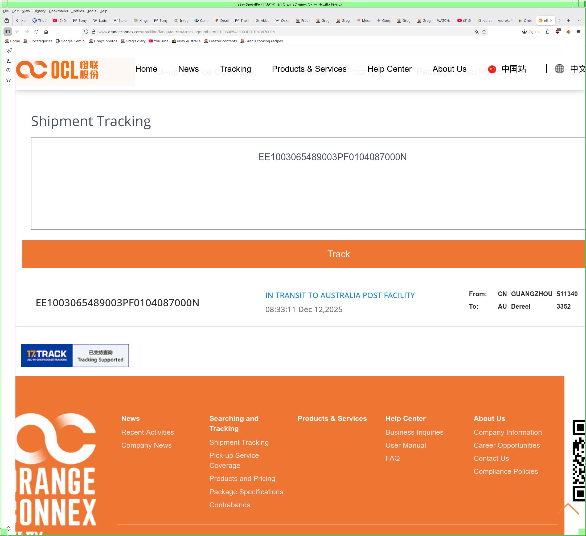Open the Bookmarks menu in menu bar
The image size is (586, 536).
[58, 11]
